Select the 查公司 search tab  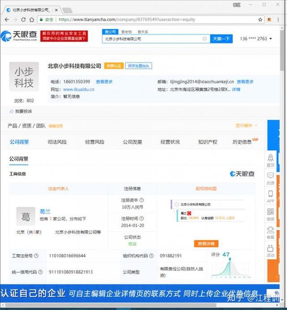click(110, 32)
